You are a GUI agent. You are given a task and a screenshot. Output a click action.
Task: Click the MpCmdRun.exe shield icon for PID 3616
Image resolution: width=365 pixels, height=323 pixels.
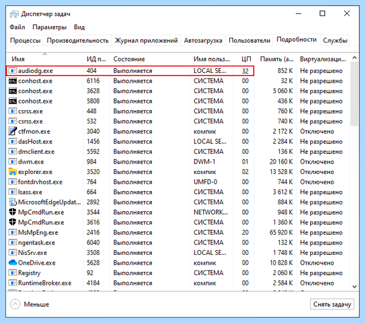pyautogui.click(x=13, y=222)
